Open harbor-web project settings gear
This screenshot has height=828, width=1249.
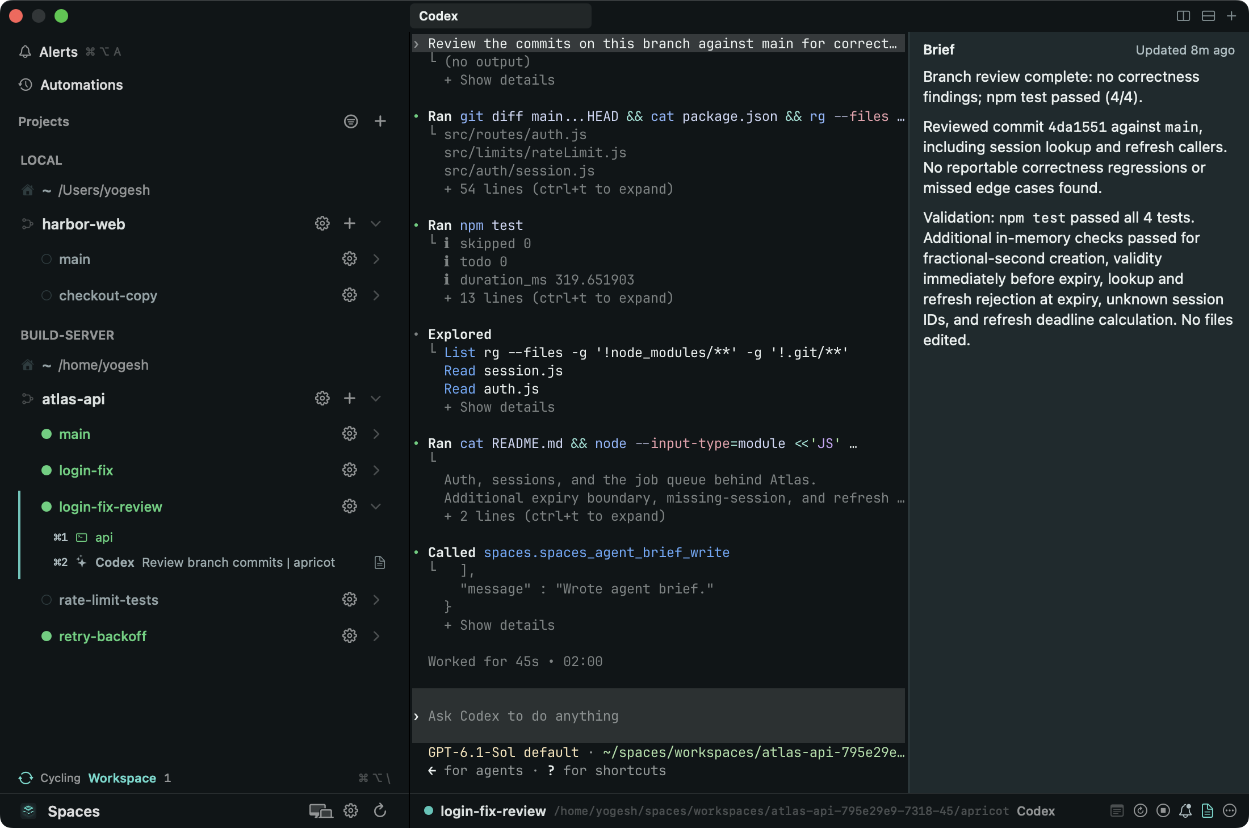(322, 224)
